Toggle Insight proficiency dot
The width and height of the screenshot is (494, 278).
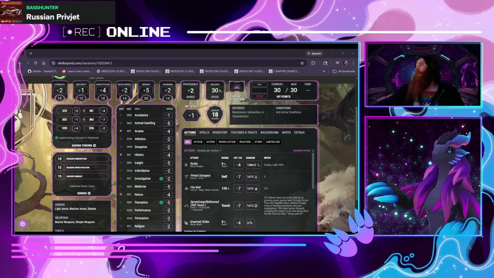[x=121, y=163]
